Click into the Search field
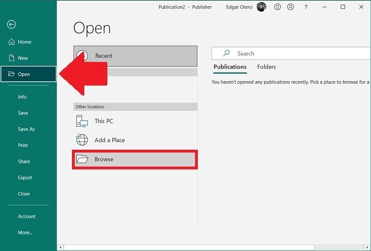 (291, 53)
